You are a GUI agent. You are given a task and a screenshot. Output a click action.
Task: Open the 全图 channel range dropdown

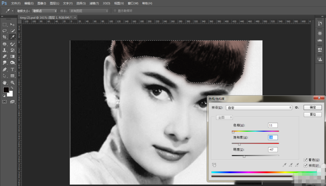tap(224, 118)
